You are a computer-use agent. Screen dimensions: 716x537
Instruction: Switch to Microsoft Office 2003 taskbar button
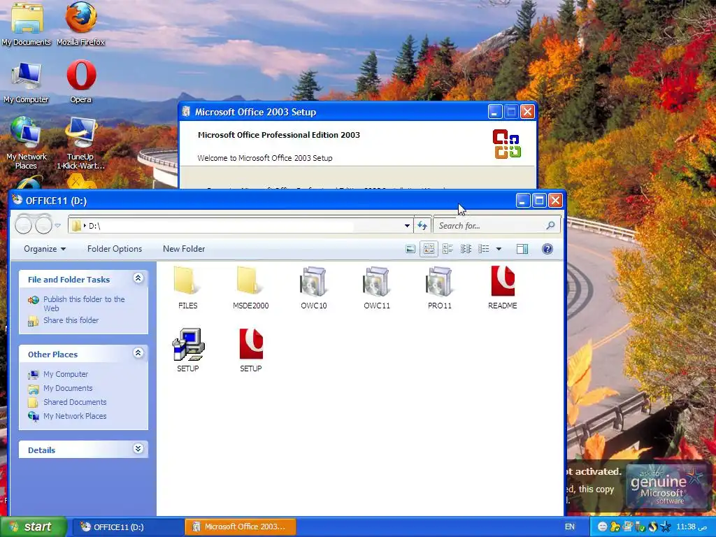(x=241, y=527)
